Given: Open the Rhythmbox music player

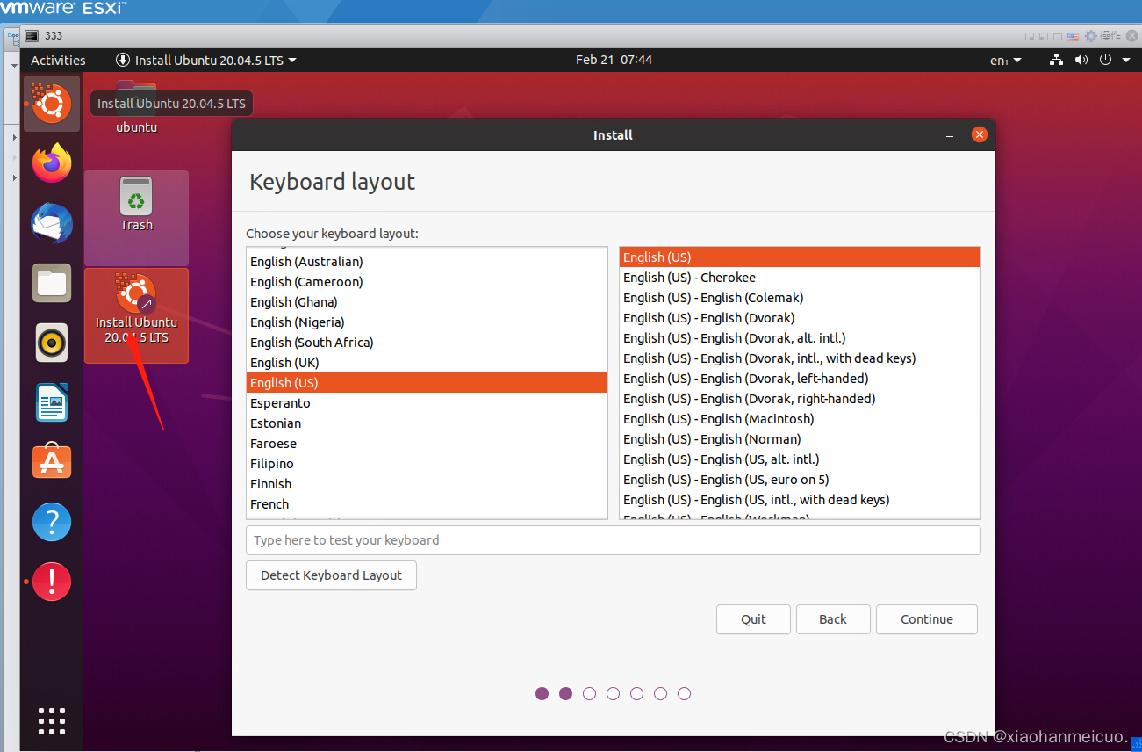Looking at the screenshot, I should (x=51, y=343).
